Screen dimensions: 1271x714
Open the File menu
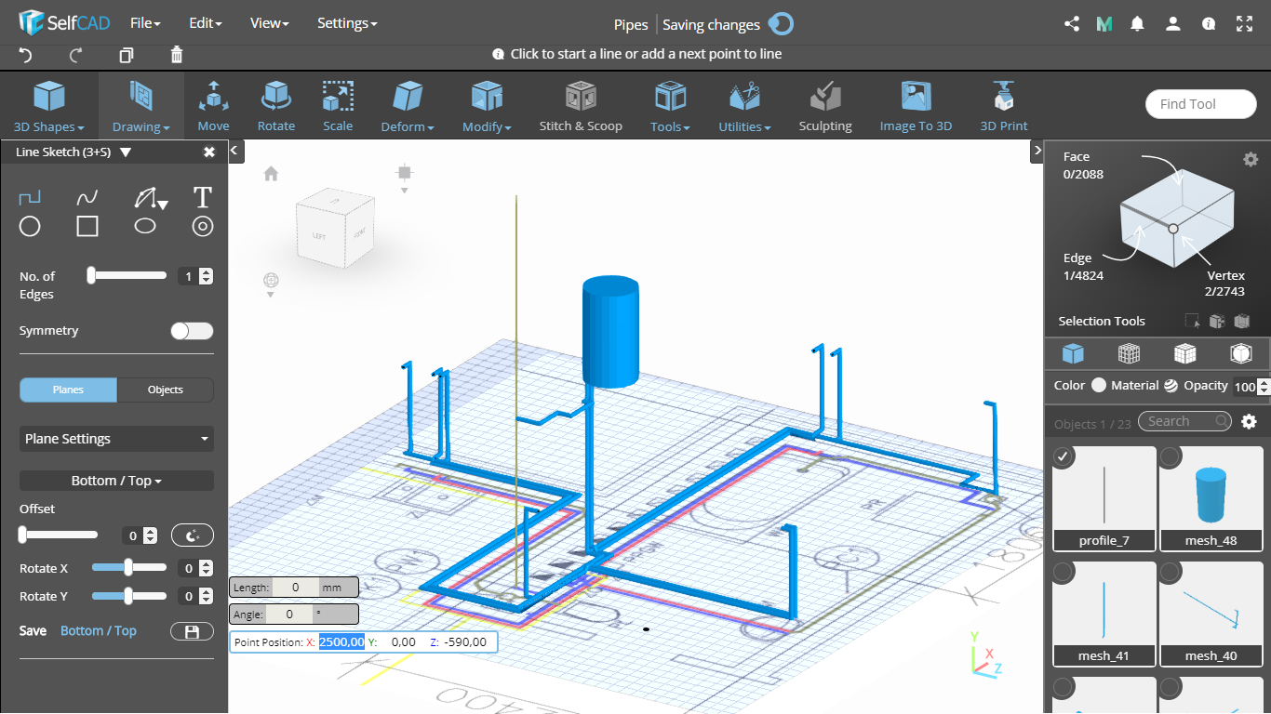tap(145, 23)
